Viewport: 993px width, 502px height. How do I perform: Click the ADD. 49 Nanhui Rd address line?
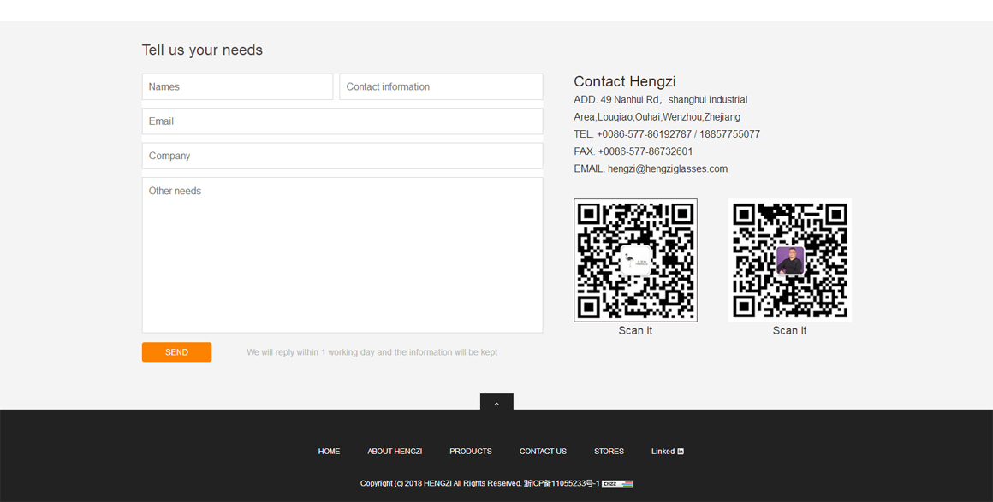point(661,99)
